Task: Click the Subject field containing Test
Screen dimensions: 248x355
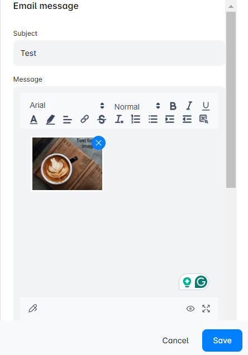Action: [x=119, y=53]
